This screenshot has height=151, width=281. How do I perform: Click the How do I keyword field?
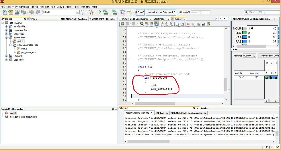200,12
